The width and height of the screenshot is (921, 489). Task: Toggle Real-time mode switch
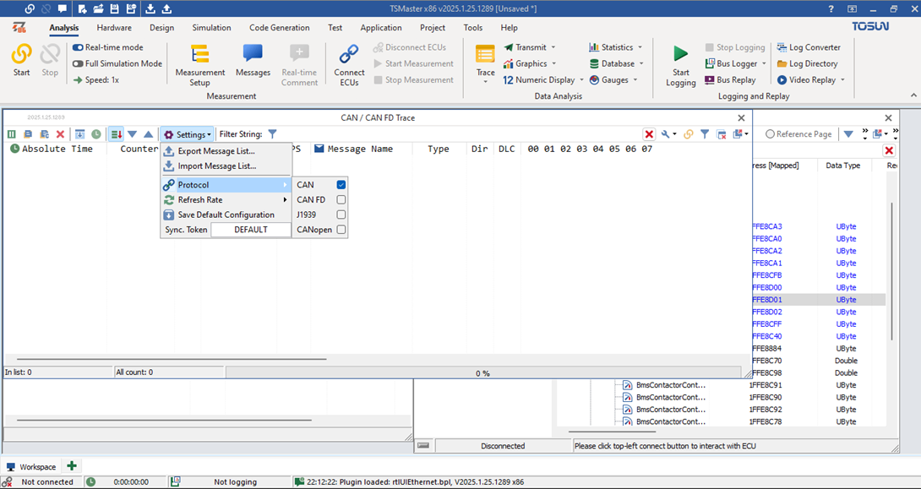[x=78, y=47]
